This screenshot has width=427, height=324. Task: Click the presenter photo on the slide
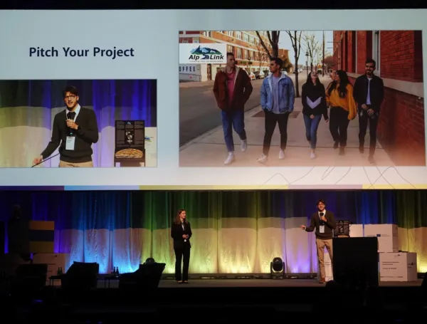78,123
